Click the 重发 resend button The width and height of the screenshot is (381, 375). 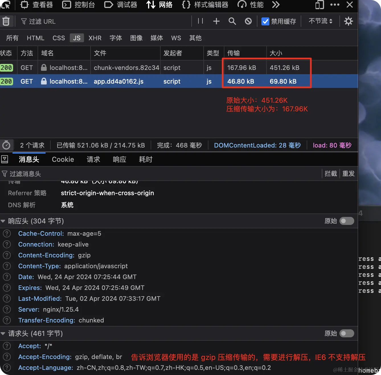348,174
